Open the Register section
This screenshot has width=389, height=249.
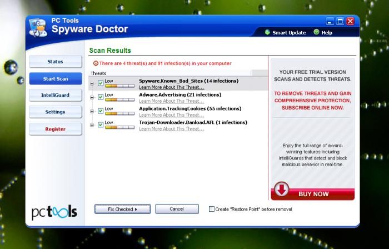coord(56,129)
